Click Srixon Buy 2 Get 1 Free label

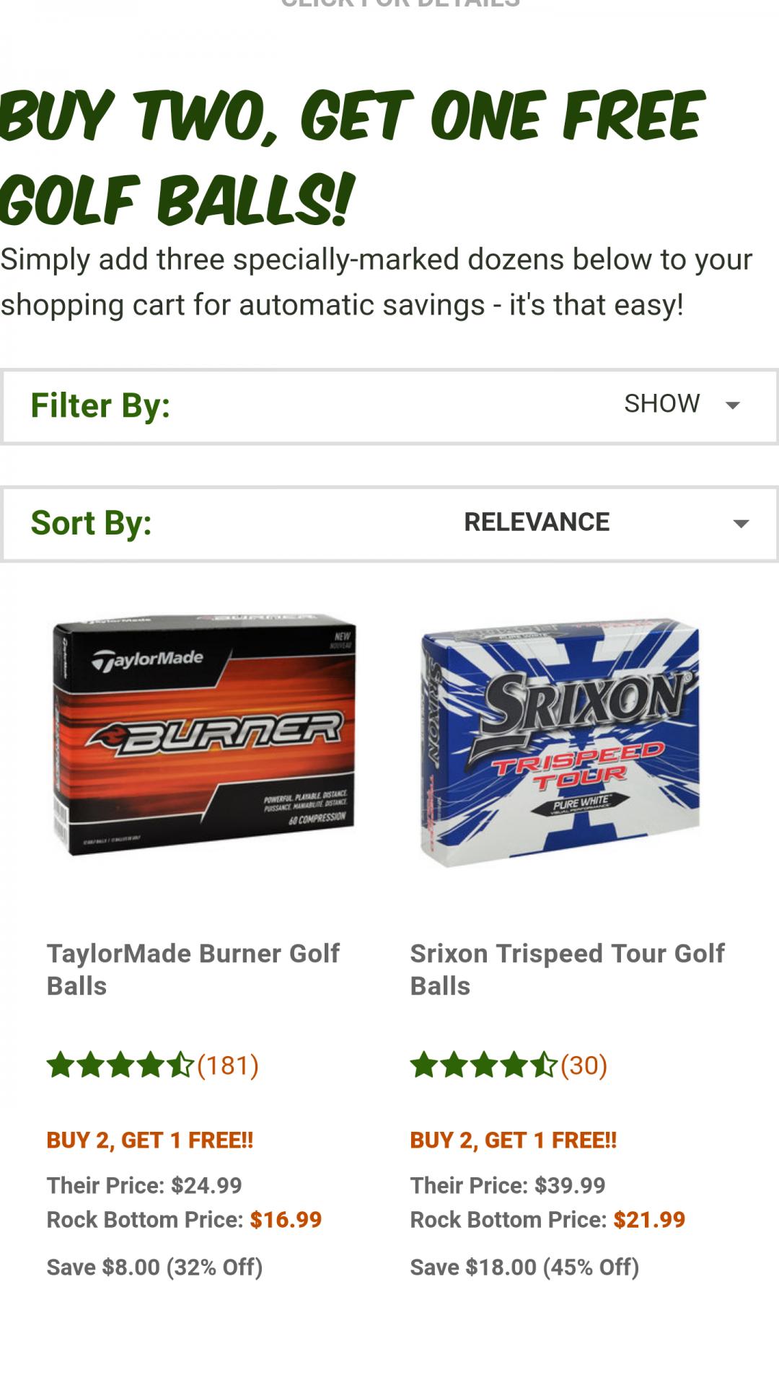pyautogui.click(x=514, y=1140)
